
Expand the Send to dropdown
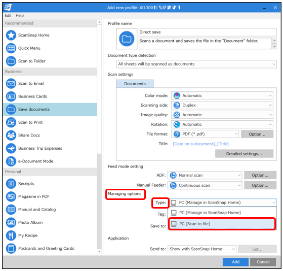pyautogui.click(x=202, y=249)
